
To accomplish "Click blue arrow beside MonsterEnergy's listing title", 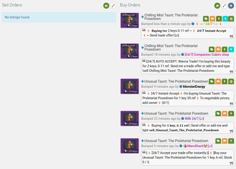I will 143,81.
